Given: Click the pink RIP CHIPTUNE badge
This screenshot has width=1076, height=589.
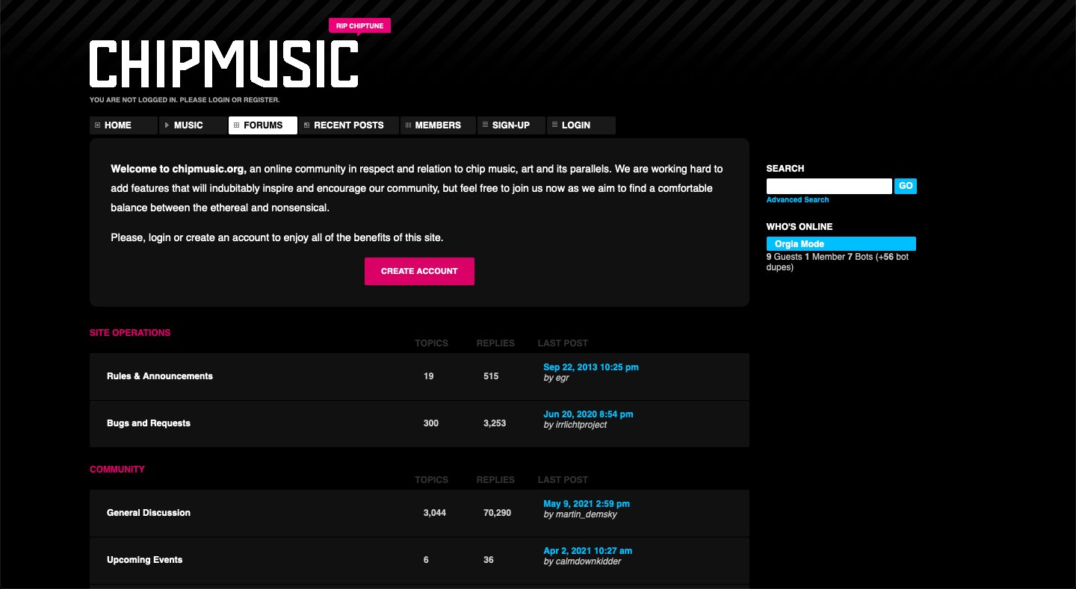Looking at the screenshot, I should tap(359, 26).
